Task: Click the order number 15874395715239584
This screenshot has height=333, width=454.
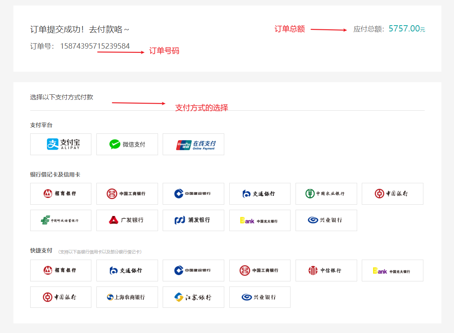Action: (x=95, y=46)
